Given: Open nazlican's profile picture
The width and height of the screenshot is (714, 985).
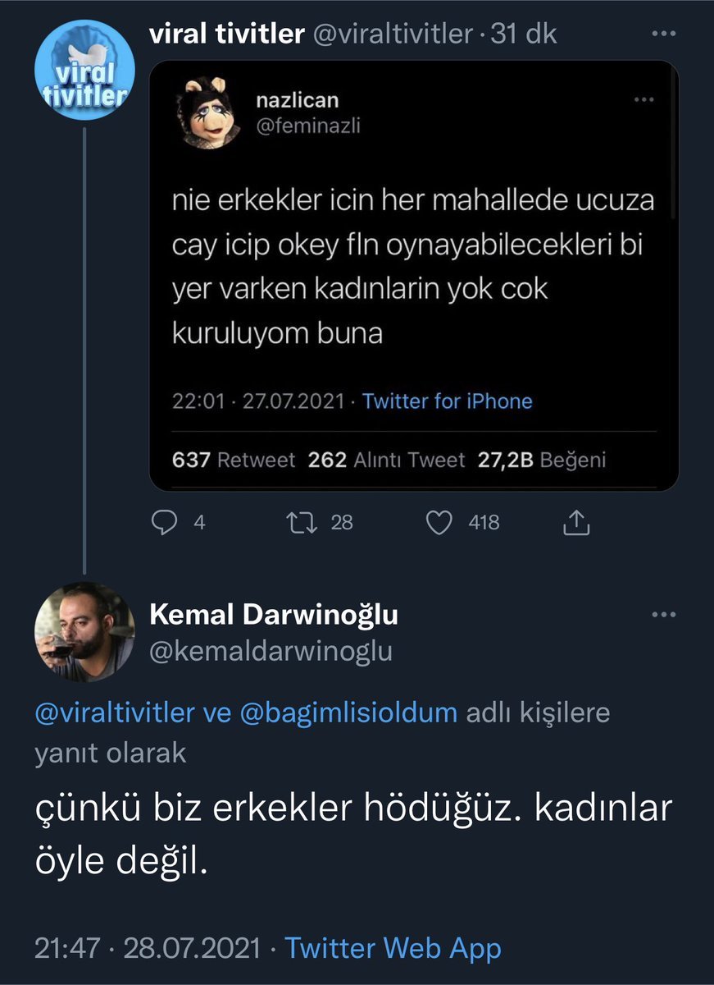Looking at the screenshot, I should [210, 112].
